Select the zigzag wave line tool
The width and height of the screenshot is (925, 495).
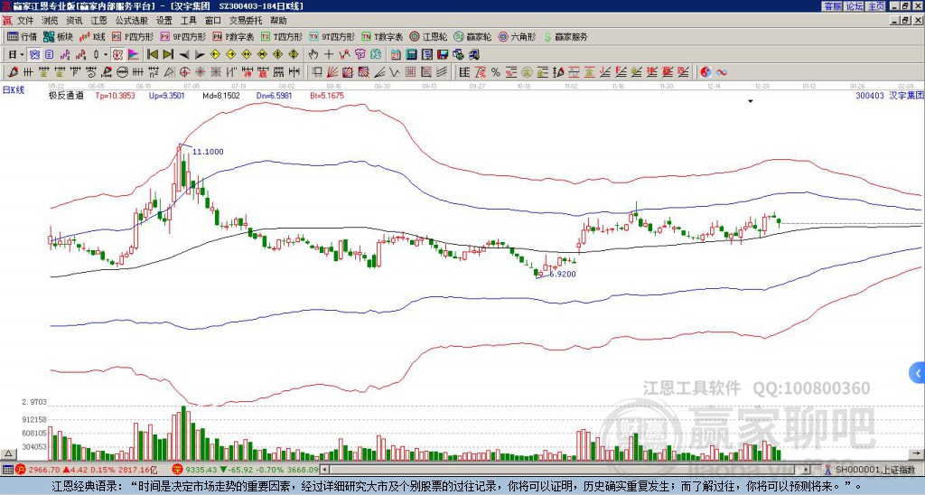394,72
